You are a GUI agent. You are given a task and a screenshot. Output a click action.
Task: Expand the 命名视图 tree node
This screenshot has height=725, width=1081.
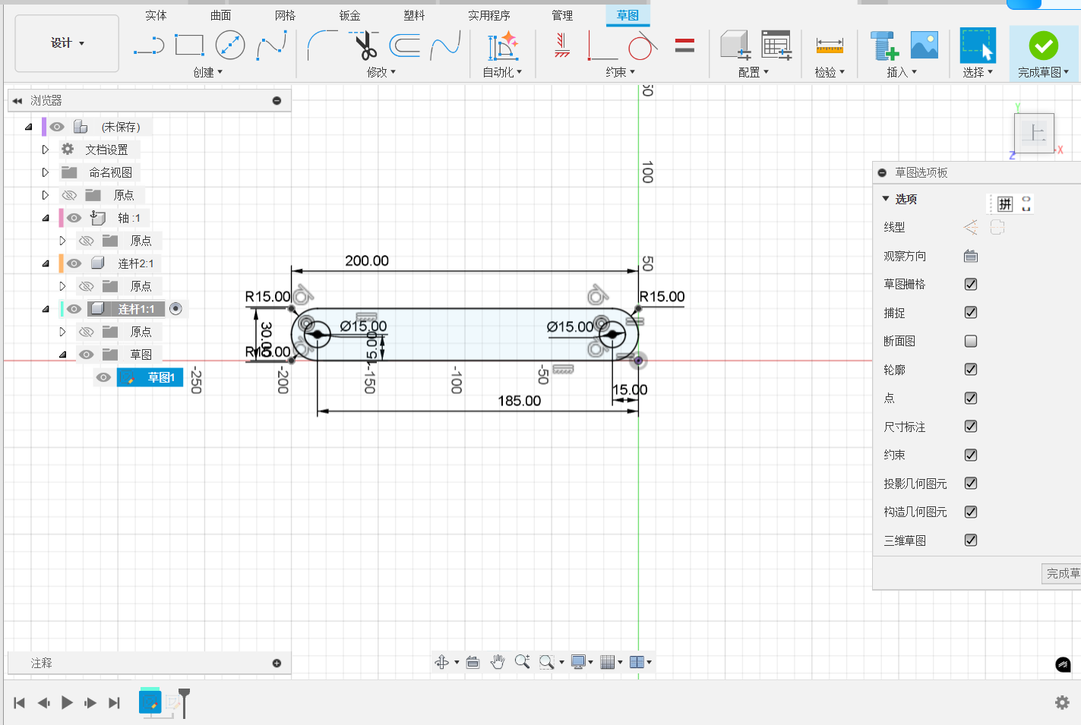coord(45,172)
